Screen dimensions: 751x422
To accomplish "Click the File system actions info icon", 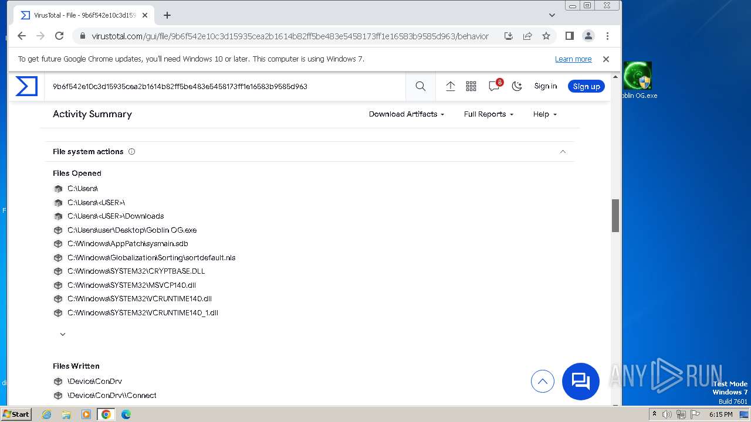I will (131, 151).
